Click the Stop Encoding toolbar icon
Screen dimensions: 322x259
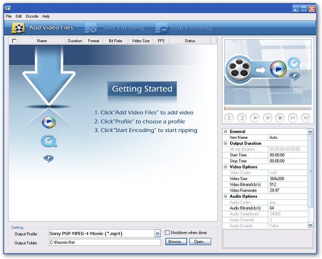point(162,28)
